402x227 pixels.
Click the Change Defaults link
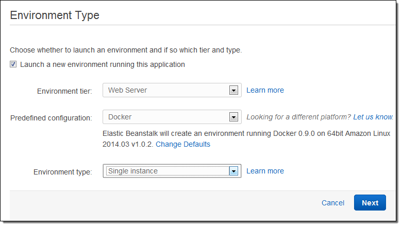click(x=183, y=144)
